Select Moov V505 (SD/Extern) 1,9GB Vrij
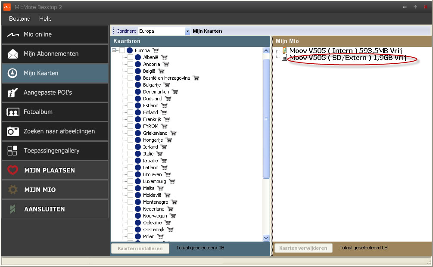The height and width of the screenshot is (267, 433). 348,57
